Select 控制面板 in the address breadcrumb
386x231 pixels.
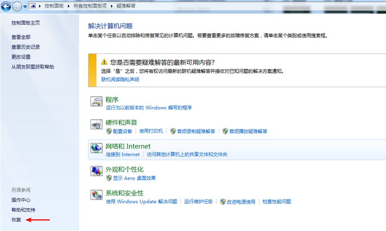point(54,6)
